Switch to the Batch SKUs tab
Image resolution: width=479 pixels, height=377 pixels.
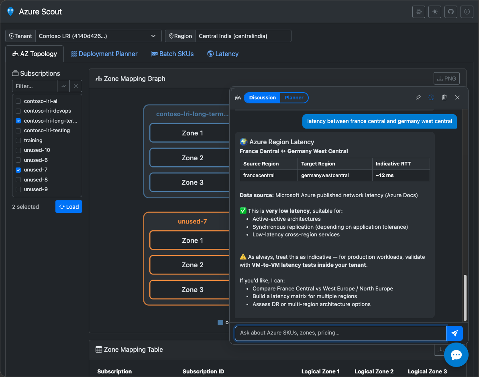pyautogui.click(x=172, y=53)
